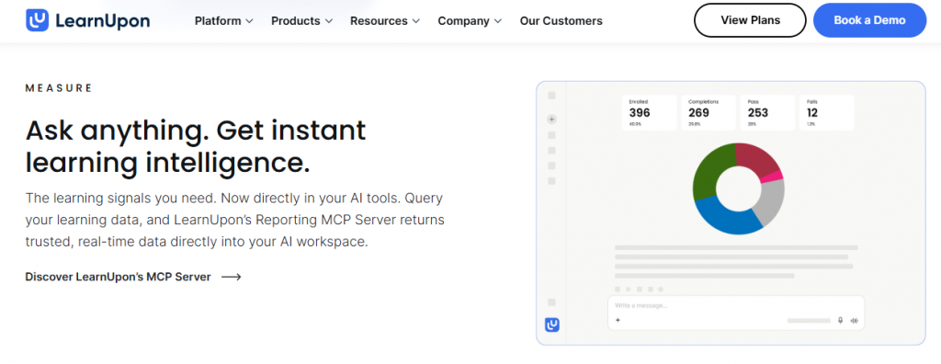
Task: Click the Enrolled 396 stat card
Action: pos(650,112)
